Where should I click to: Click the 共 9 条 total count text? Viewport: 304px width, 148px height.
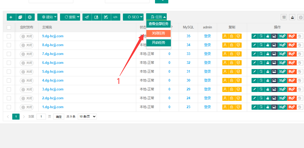point(71,117)
